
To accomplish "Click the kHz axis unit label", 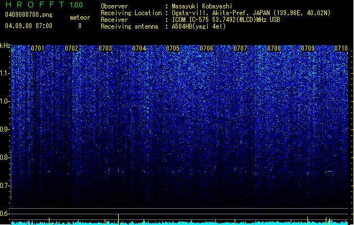I will click(5, 46).
